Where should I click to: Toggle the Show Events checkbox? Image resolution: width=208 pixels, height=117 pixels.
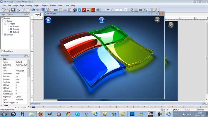[2, 51]
